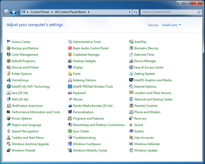The image size is (205, 164).
Task: Click the Windows Defender wall icon
Action: click(131, 144)
